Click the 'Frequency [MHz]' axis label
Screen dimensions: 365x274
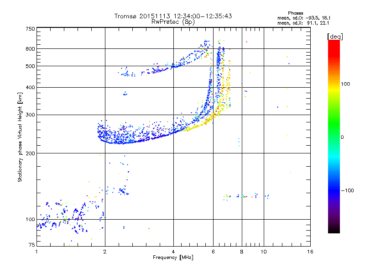[x=173, y=258]
